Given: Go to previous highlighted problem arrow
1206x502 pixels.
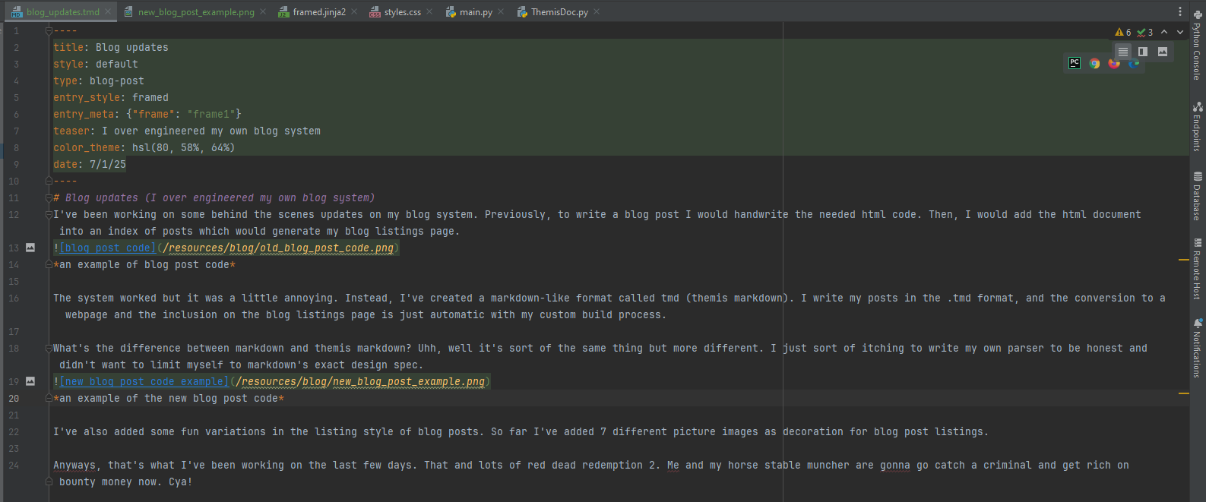Looking at the screenshot, I should pos(1164,32).
